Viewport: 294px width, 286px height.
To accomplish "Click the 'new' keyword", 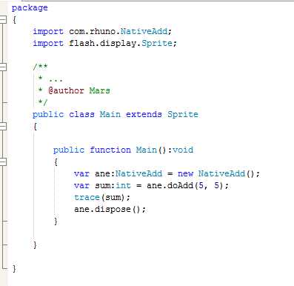I will (x=185, y=173).
